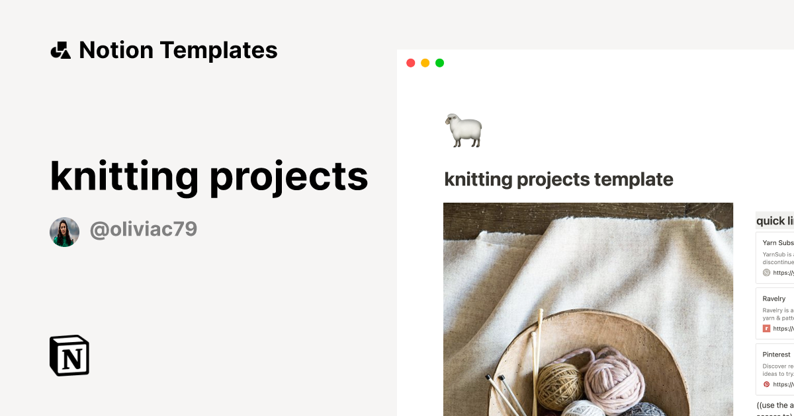This screenshot has height=416, width=794.
Task: Click the Pinterest favicon on the Pinterest card
Action: tap(766, 383)
